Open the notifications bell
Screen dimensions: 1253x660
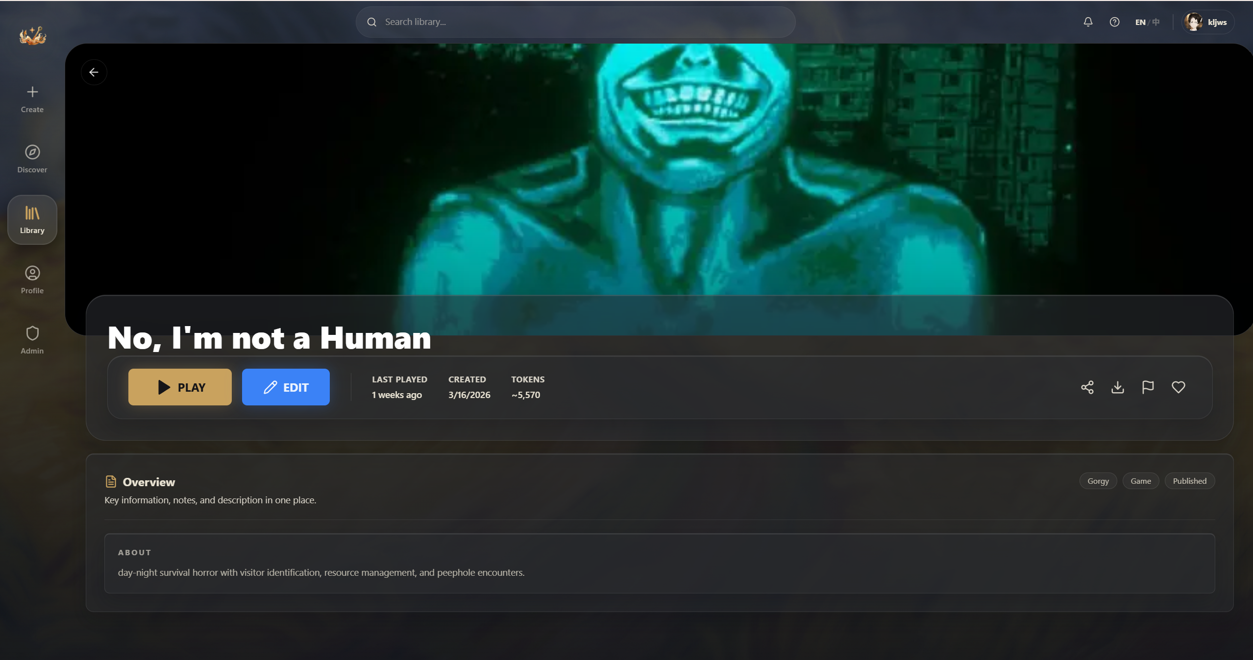1088,22
